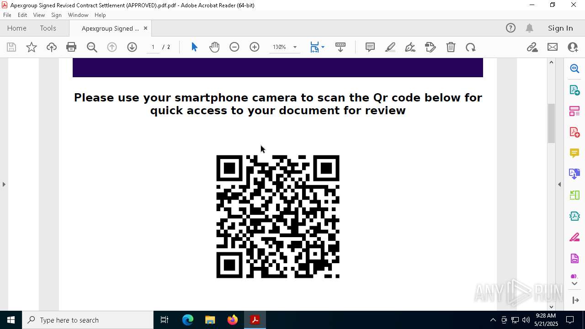The height and width of the screenshot is (329, 585).
Task: Open the find text magnifier tool
Action: pyautogui.click(x=92, y=47)
